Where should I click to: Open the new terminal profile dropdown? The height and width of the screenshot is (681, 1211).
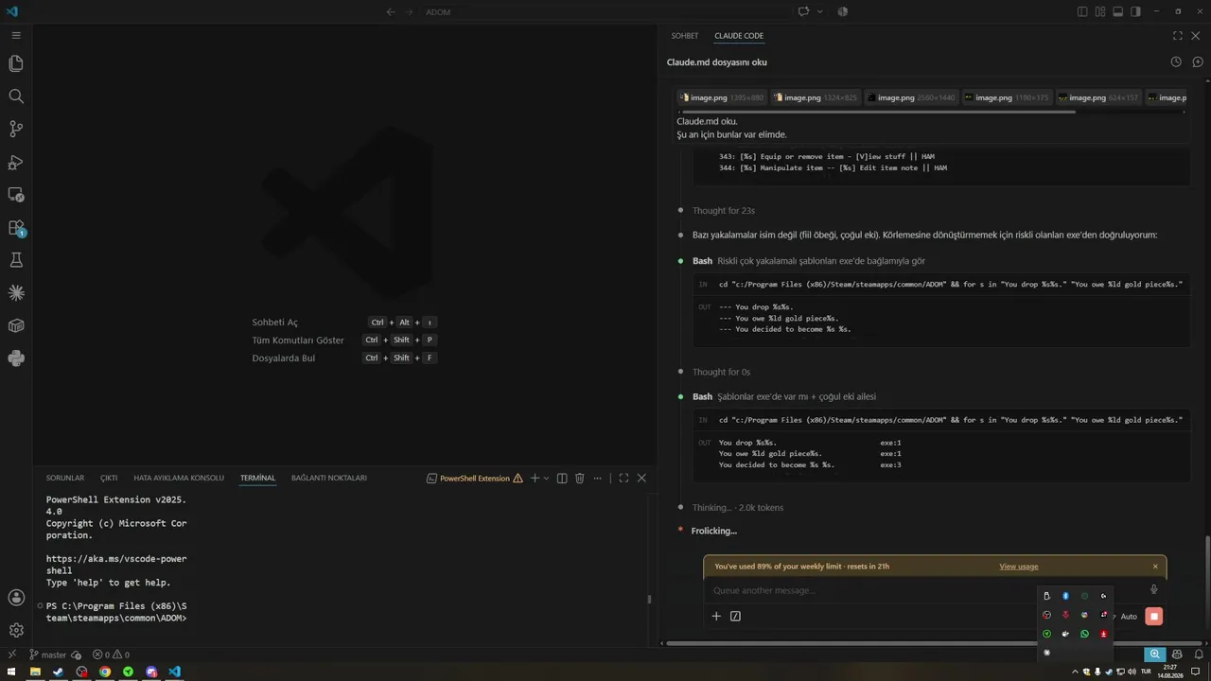[x=547, y=479]
